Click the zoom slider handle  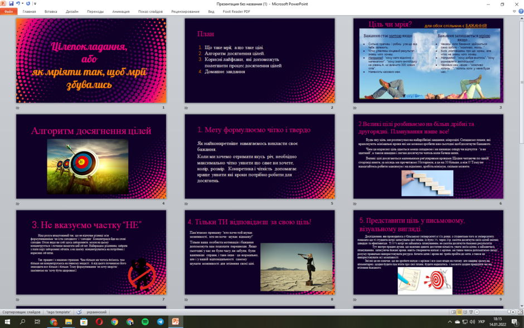tap(509, 312)
